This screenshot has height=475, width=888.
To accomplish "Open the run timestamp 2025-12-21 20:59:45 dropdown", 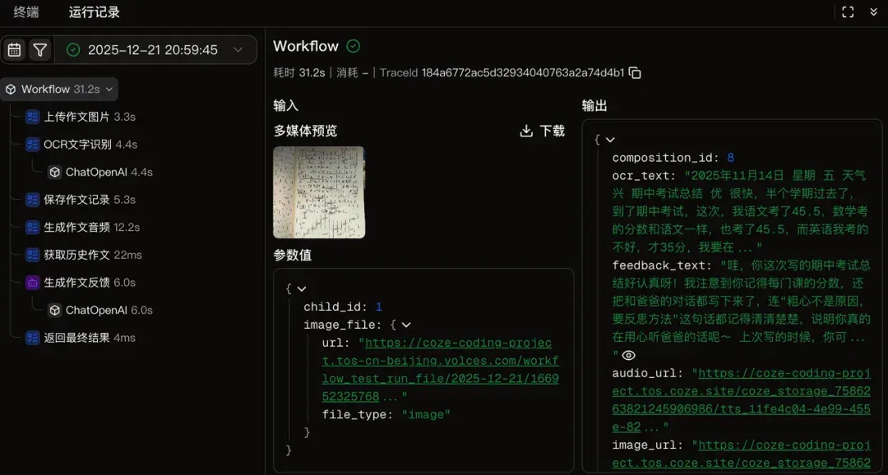I will coord(155,50).
